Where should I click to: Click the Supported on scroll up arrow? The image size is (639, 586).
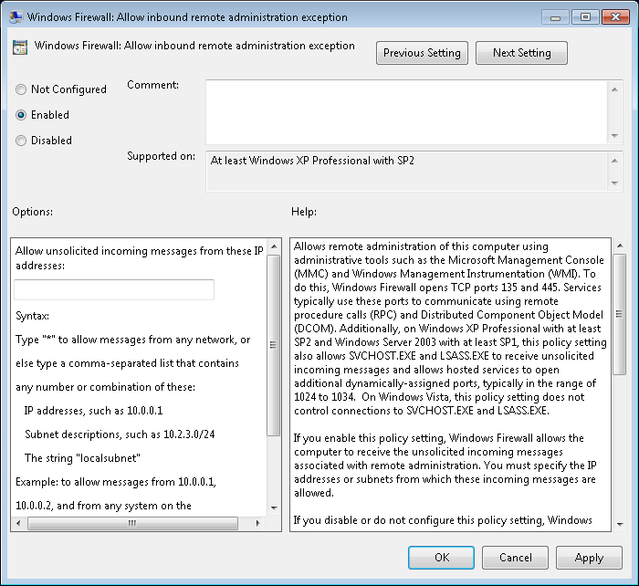tap(614, 161)
